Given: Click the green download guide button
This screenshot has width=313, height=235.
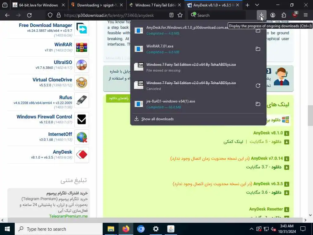Looking at the screenshot, I should [118, 98].
